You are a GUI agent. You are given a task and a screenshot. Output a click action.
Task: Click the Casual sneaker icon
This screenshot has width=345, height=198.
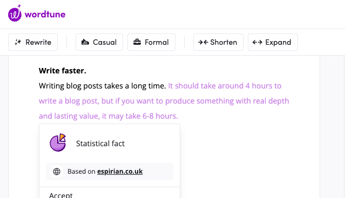pyautogui.click(x=85, y=42)
